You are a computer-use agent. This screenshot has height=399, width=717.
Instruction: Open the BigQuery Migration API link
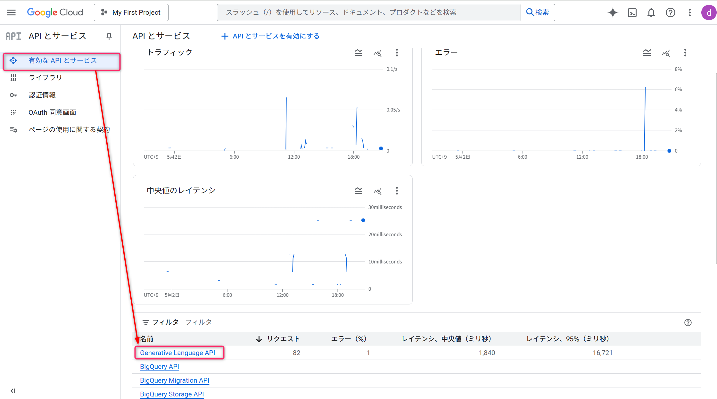pos(175,380)
